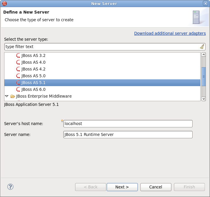The image size is (210, 197).
Task: Click the JBoss AS 6.0 server icon
Action: (18, 89)
